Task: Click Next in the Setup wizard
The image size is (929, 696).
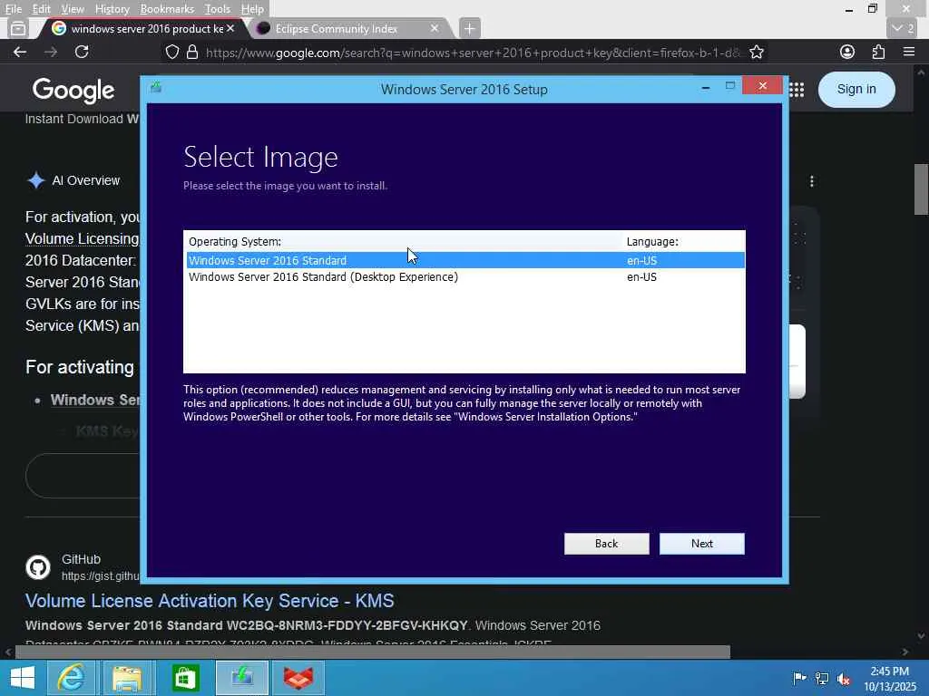Action: (701, 544)
